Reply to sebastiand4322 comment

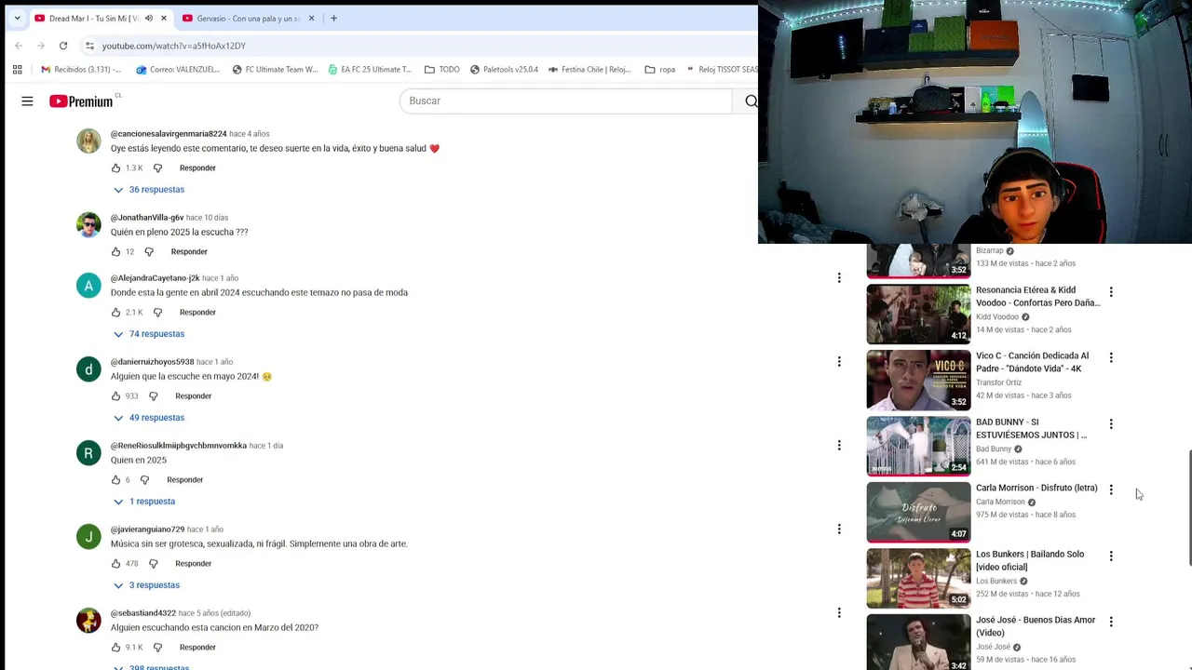(x=197, y=648)
